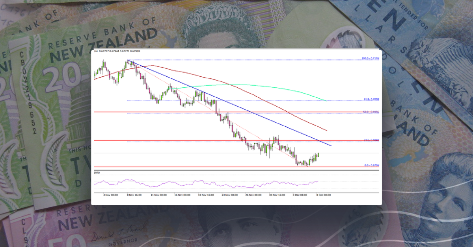Screen dimensions: 473x247
Task: Click the 23 Nov 08:00 axis label
Action: (x=230, y=194)
